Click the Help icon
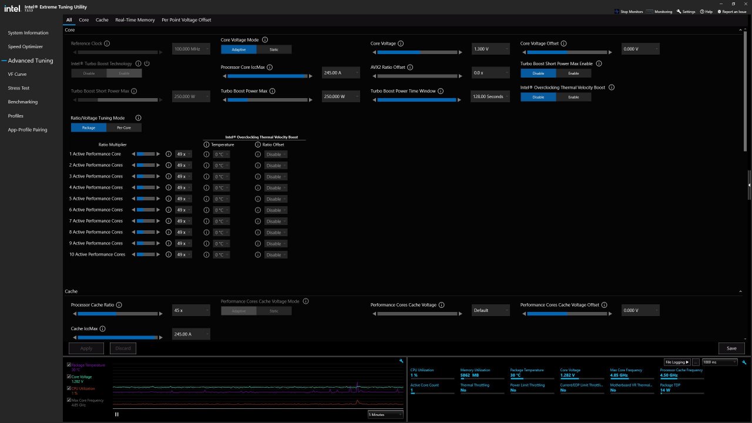Image resolution: width=752 pixels, height=423 pixels. [x=701, y=11]
